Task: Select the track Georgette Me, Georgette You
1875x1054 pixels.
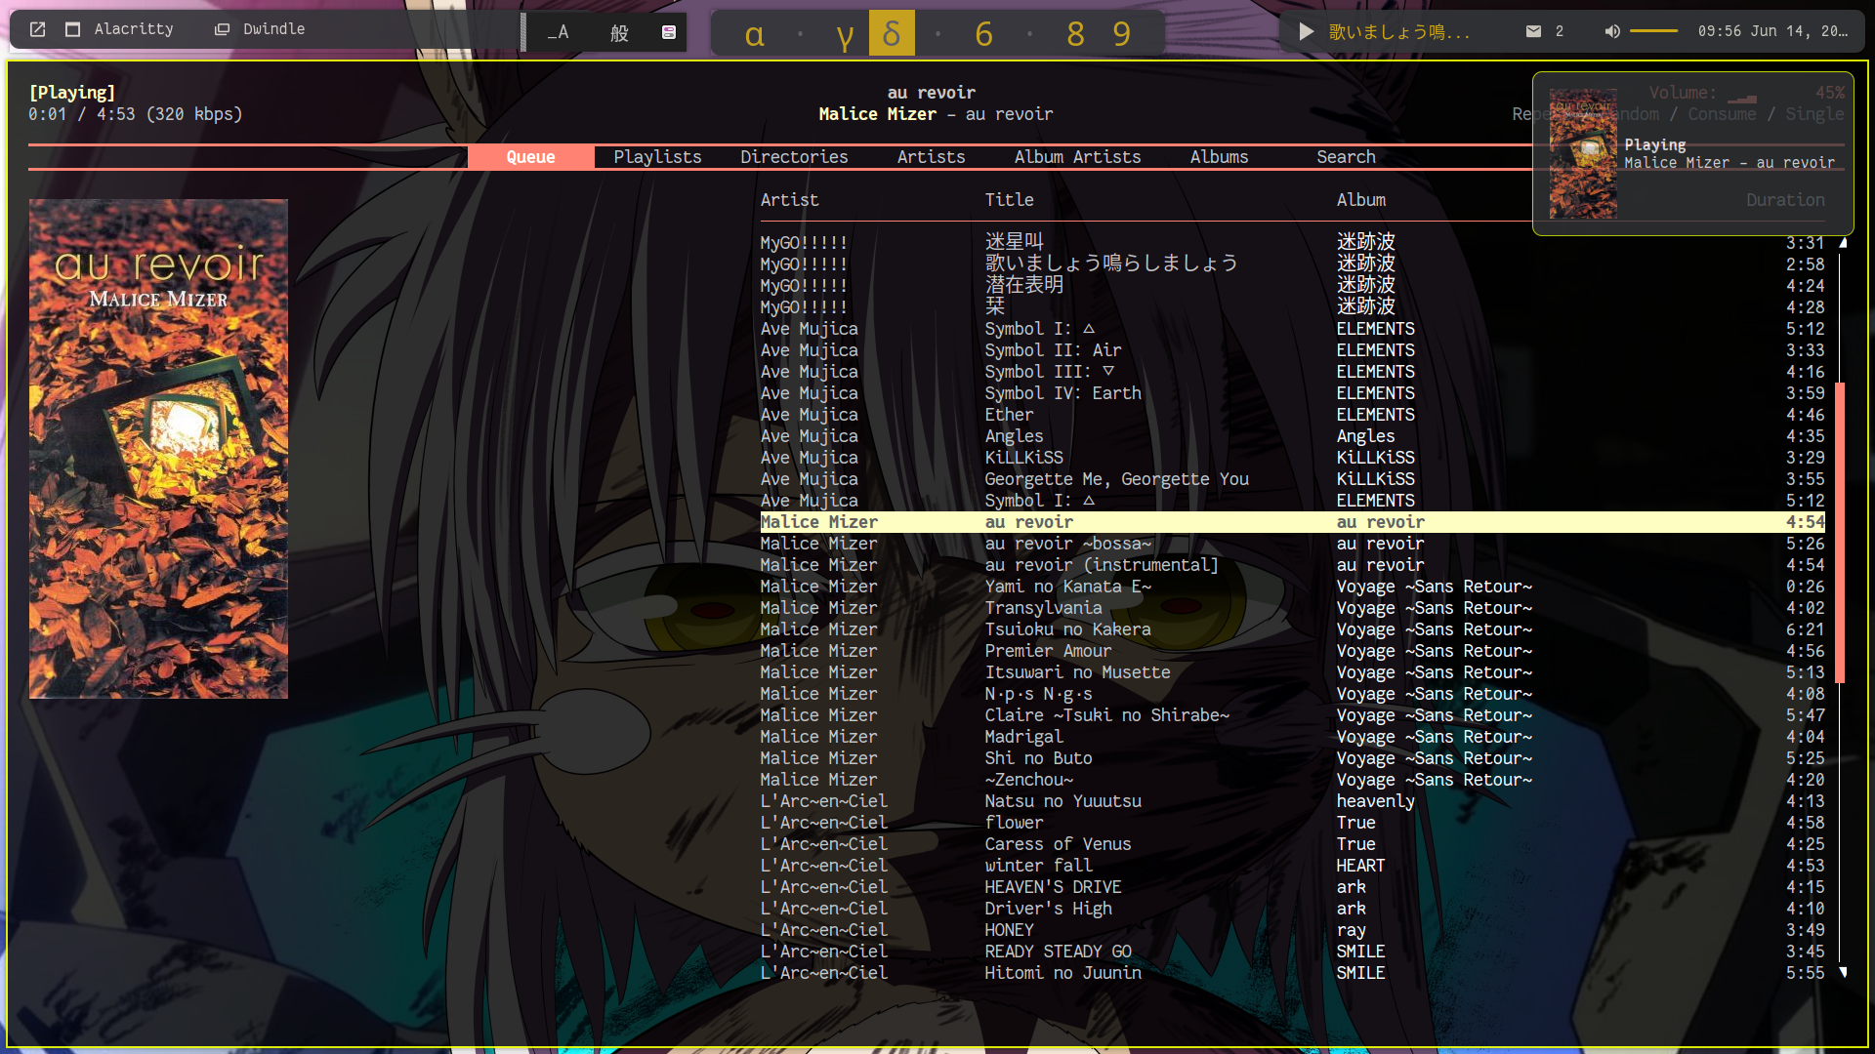Action: [x=1292, y=479]
